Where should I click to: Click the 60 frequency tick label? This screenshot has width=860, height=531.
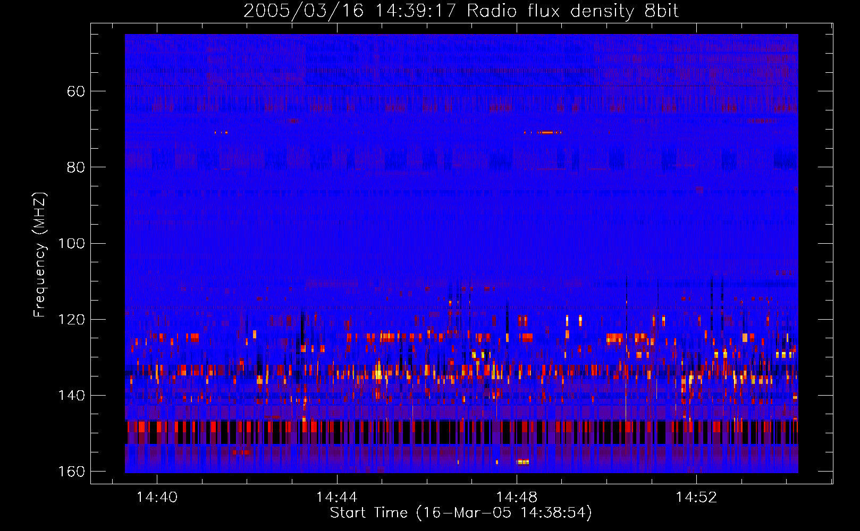pos(76,91)
